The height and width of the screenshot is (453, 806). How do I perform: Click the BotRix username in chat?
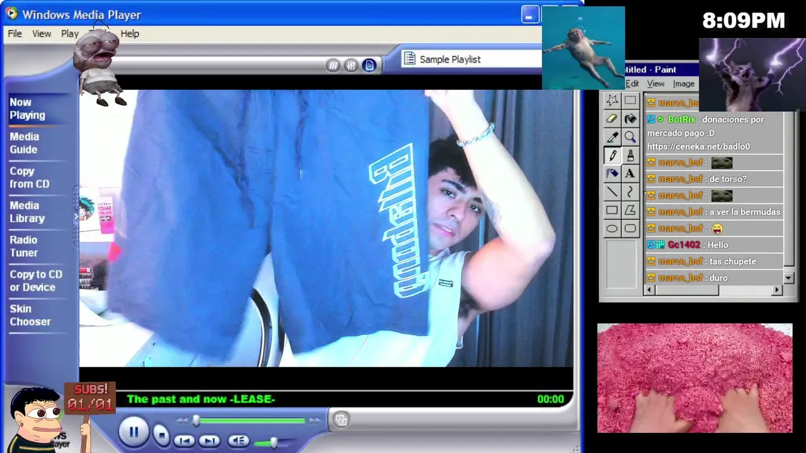coord(681,119)
